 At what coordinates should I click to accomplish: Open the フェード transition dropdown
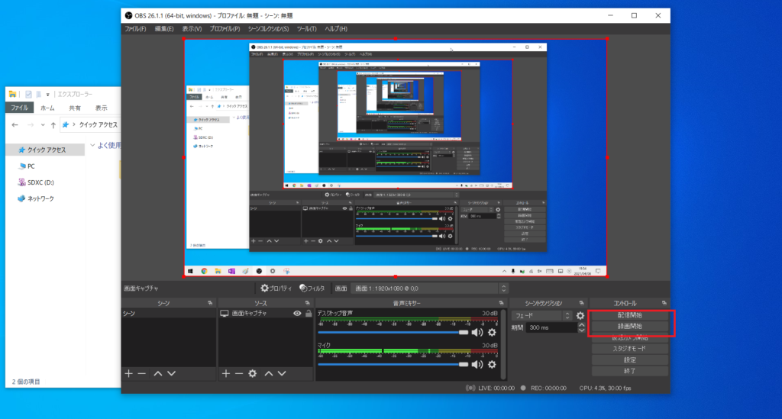point(541,315)
